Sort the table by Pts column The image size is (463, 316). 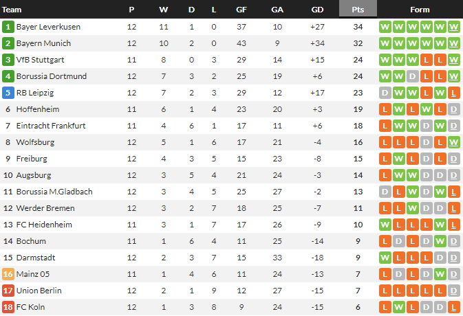[358, 10]
